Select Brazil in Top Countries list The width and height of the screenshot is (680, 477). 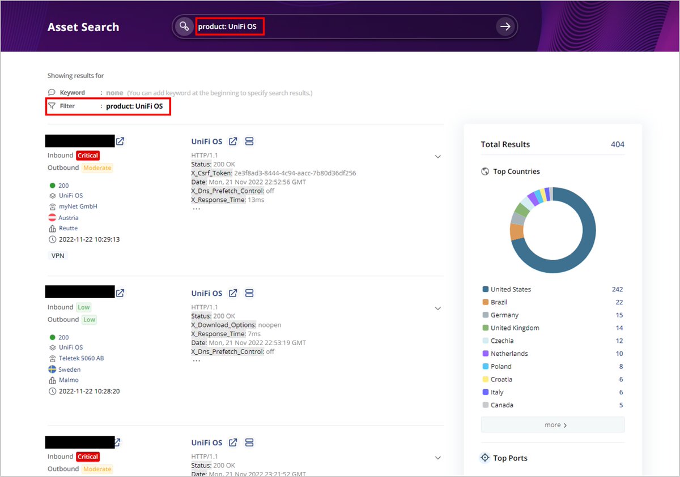[x=499, y=302]
